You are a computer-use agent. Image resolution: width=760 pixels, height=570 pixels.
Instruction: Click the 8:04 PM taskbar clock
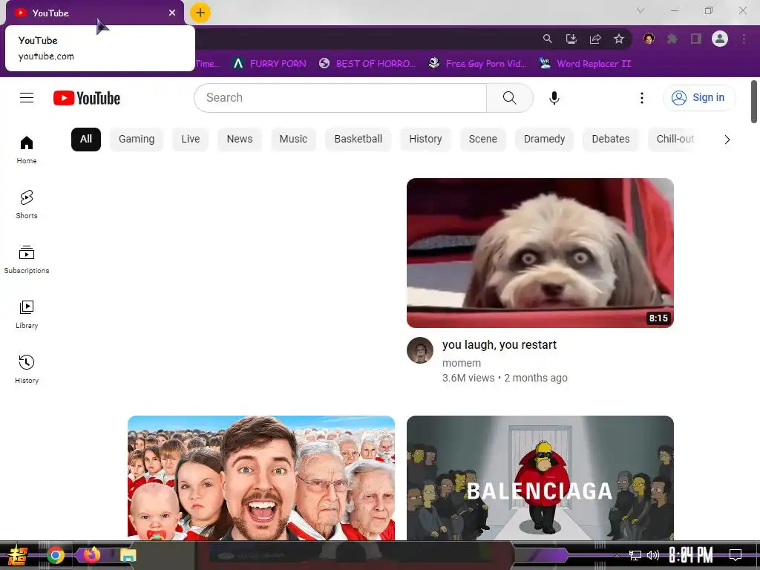point(691,555)
